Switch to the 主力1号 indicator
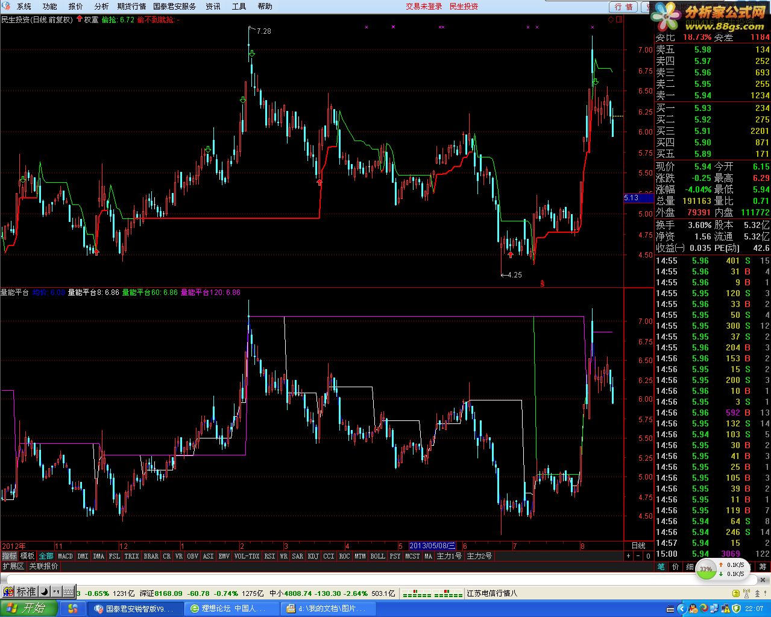Screen dimensions: 771x617 (449, 556)
